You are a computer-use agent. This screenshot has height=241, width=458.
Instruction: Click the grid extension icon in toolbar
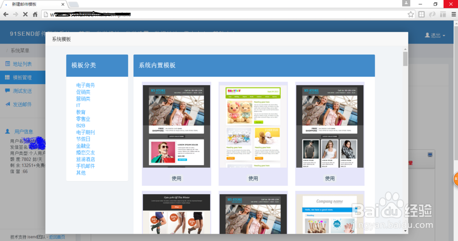[421, 14]
